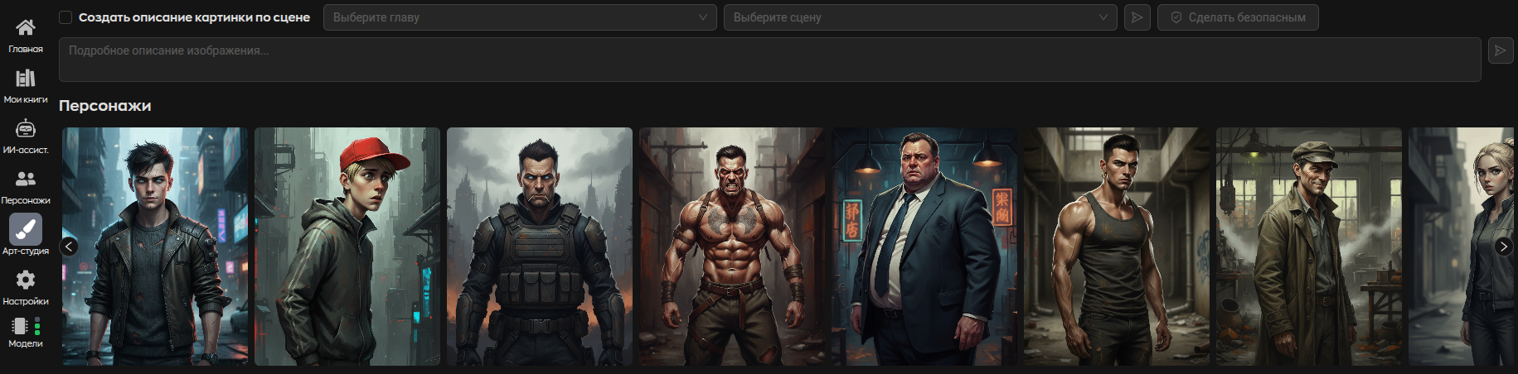The height and width of the screenshot is (374, 1518).
Task: Open the ИИ-ассист. robot icon
Action: pyautogui.click(x=26, y=129)
